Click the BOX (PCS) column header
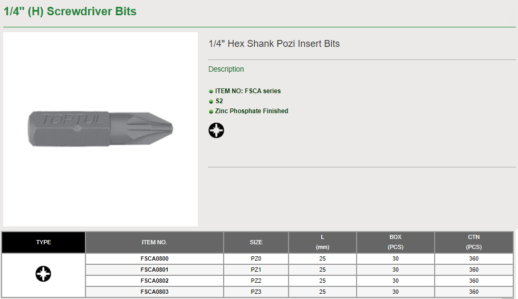The width and height of the screenshot is (518, 299). (396, 242)
